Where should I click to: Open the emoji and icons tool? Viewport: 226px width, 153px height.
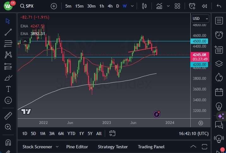8,100
